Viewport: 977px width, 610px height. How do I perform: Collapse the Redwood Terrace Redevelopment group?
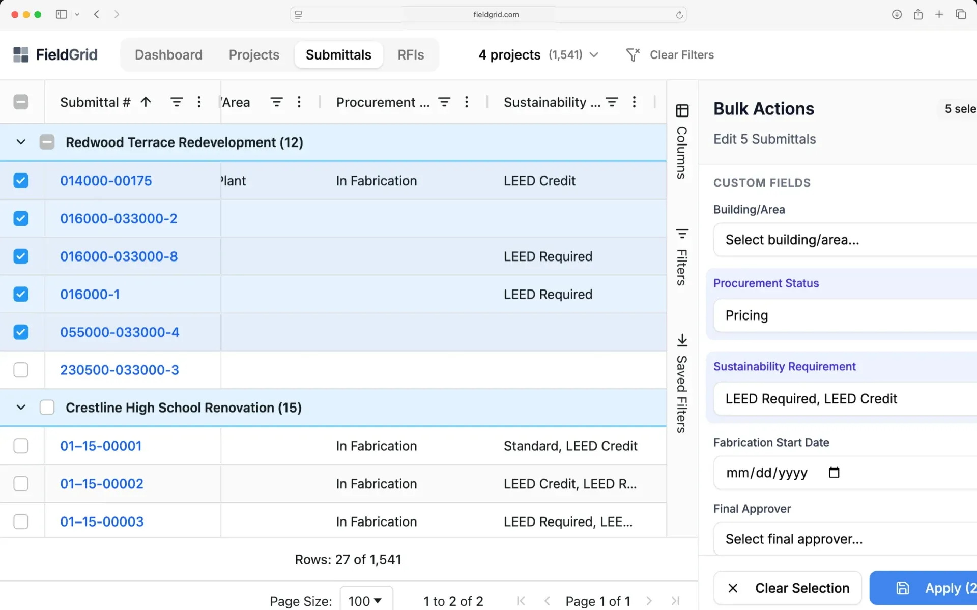(20, 142)
